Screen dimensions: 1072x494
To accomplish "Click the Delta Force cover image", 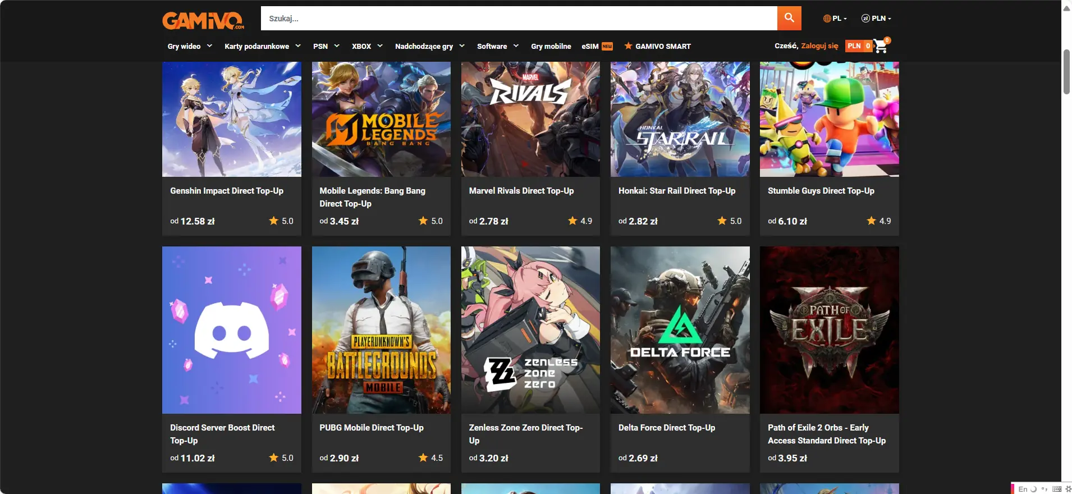I will (x=680, y=330).
